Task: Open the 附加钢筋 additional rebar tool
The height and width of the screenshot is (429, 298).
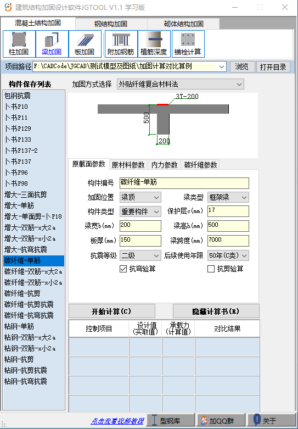Action: (121, 44)
